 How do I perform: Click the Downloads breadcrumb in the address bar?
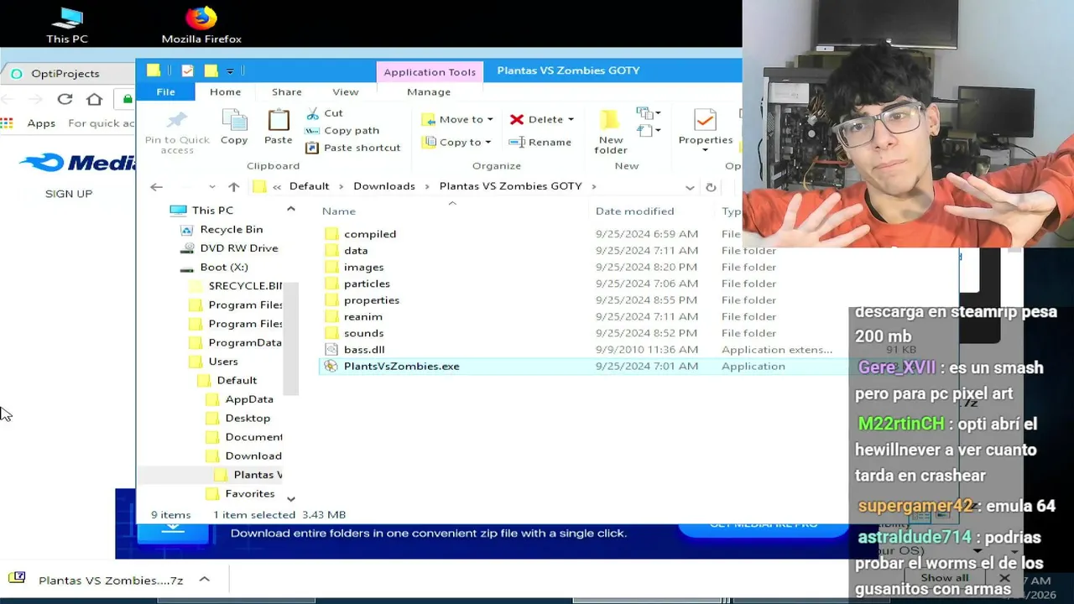pos(384,186)
